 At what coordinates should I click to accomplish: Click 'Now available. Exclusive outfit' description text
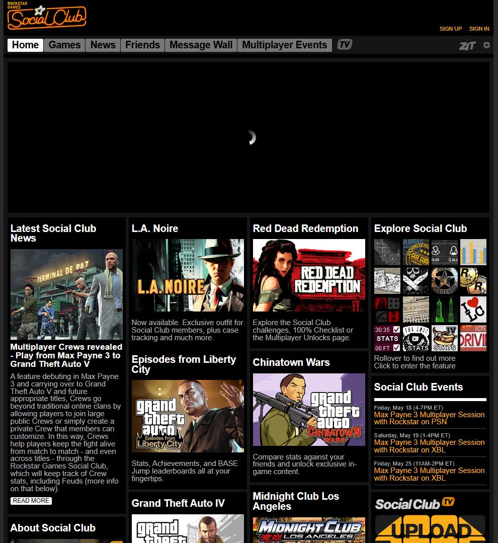click(187, 330)
